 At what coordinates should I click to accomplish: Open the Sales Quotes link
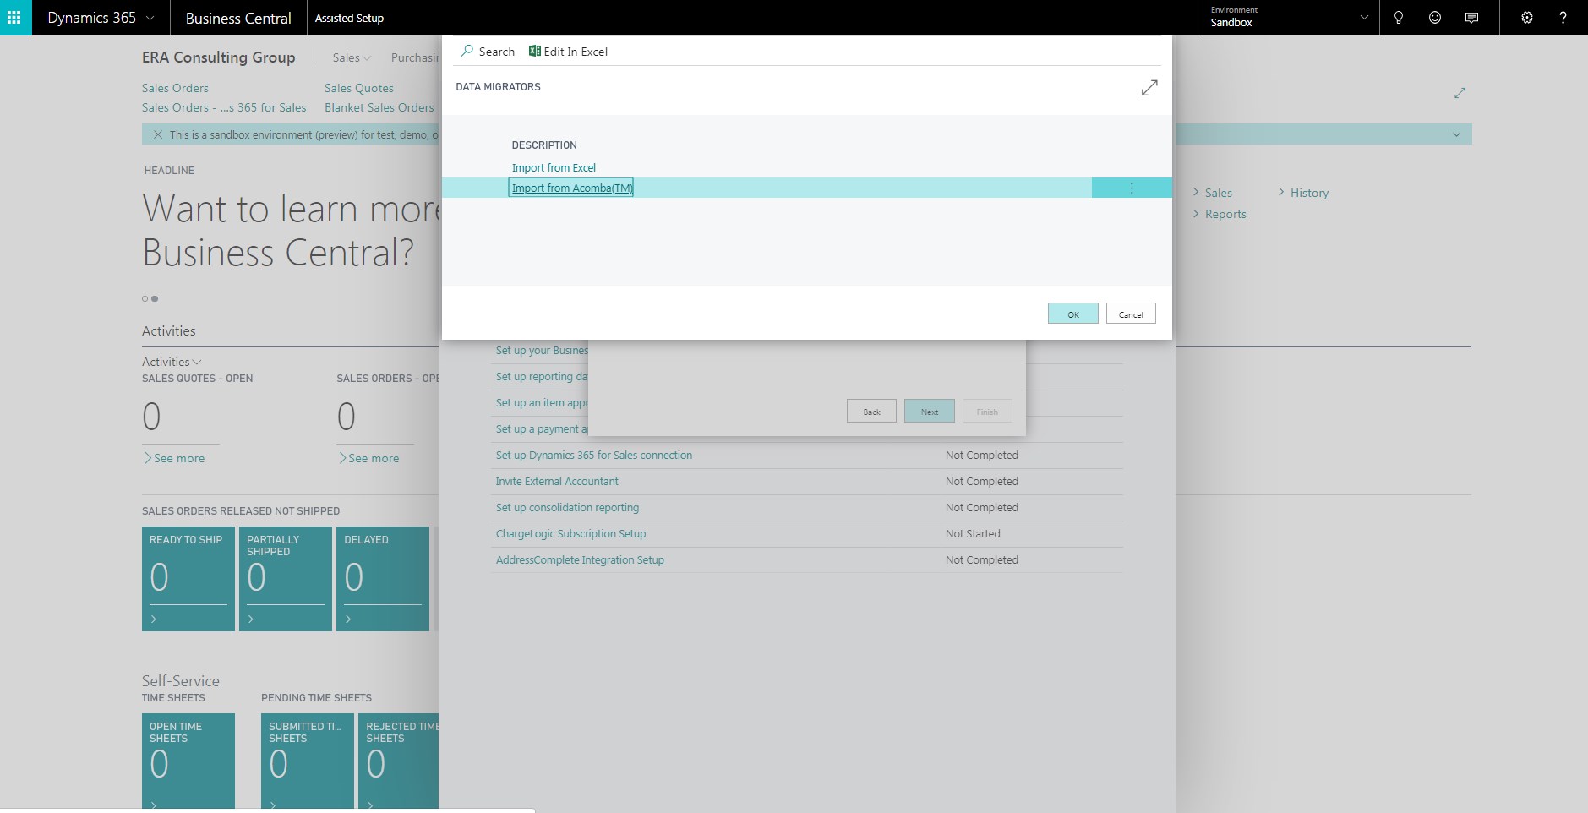tap(359, 88)
